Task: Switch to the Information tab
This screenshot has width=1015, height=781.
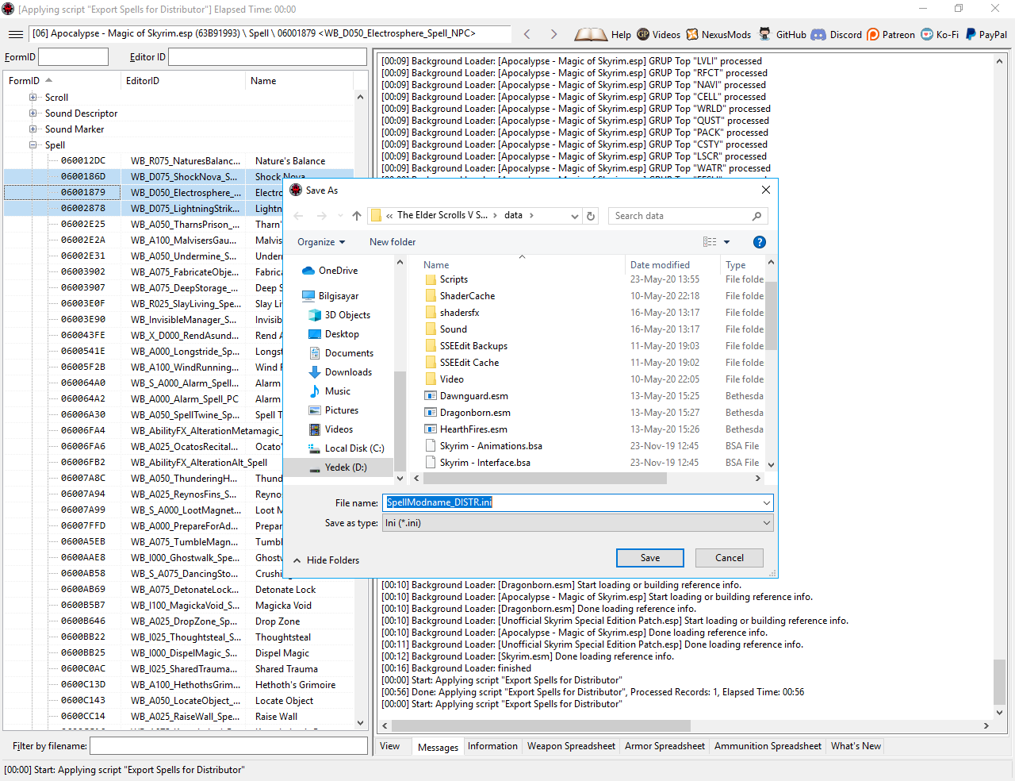Action: [492, 746]
